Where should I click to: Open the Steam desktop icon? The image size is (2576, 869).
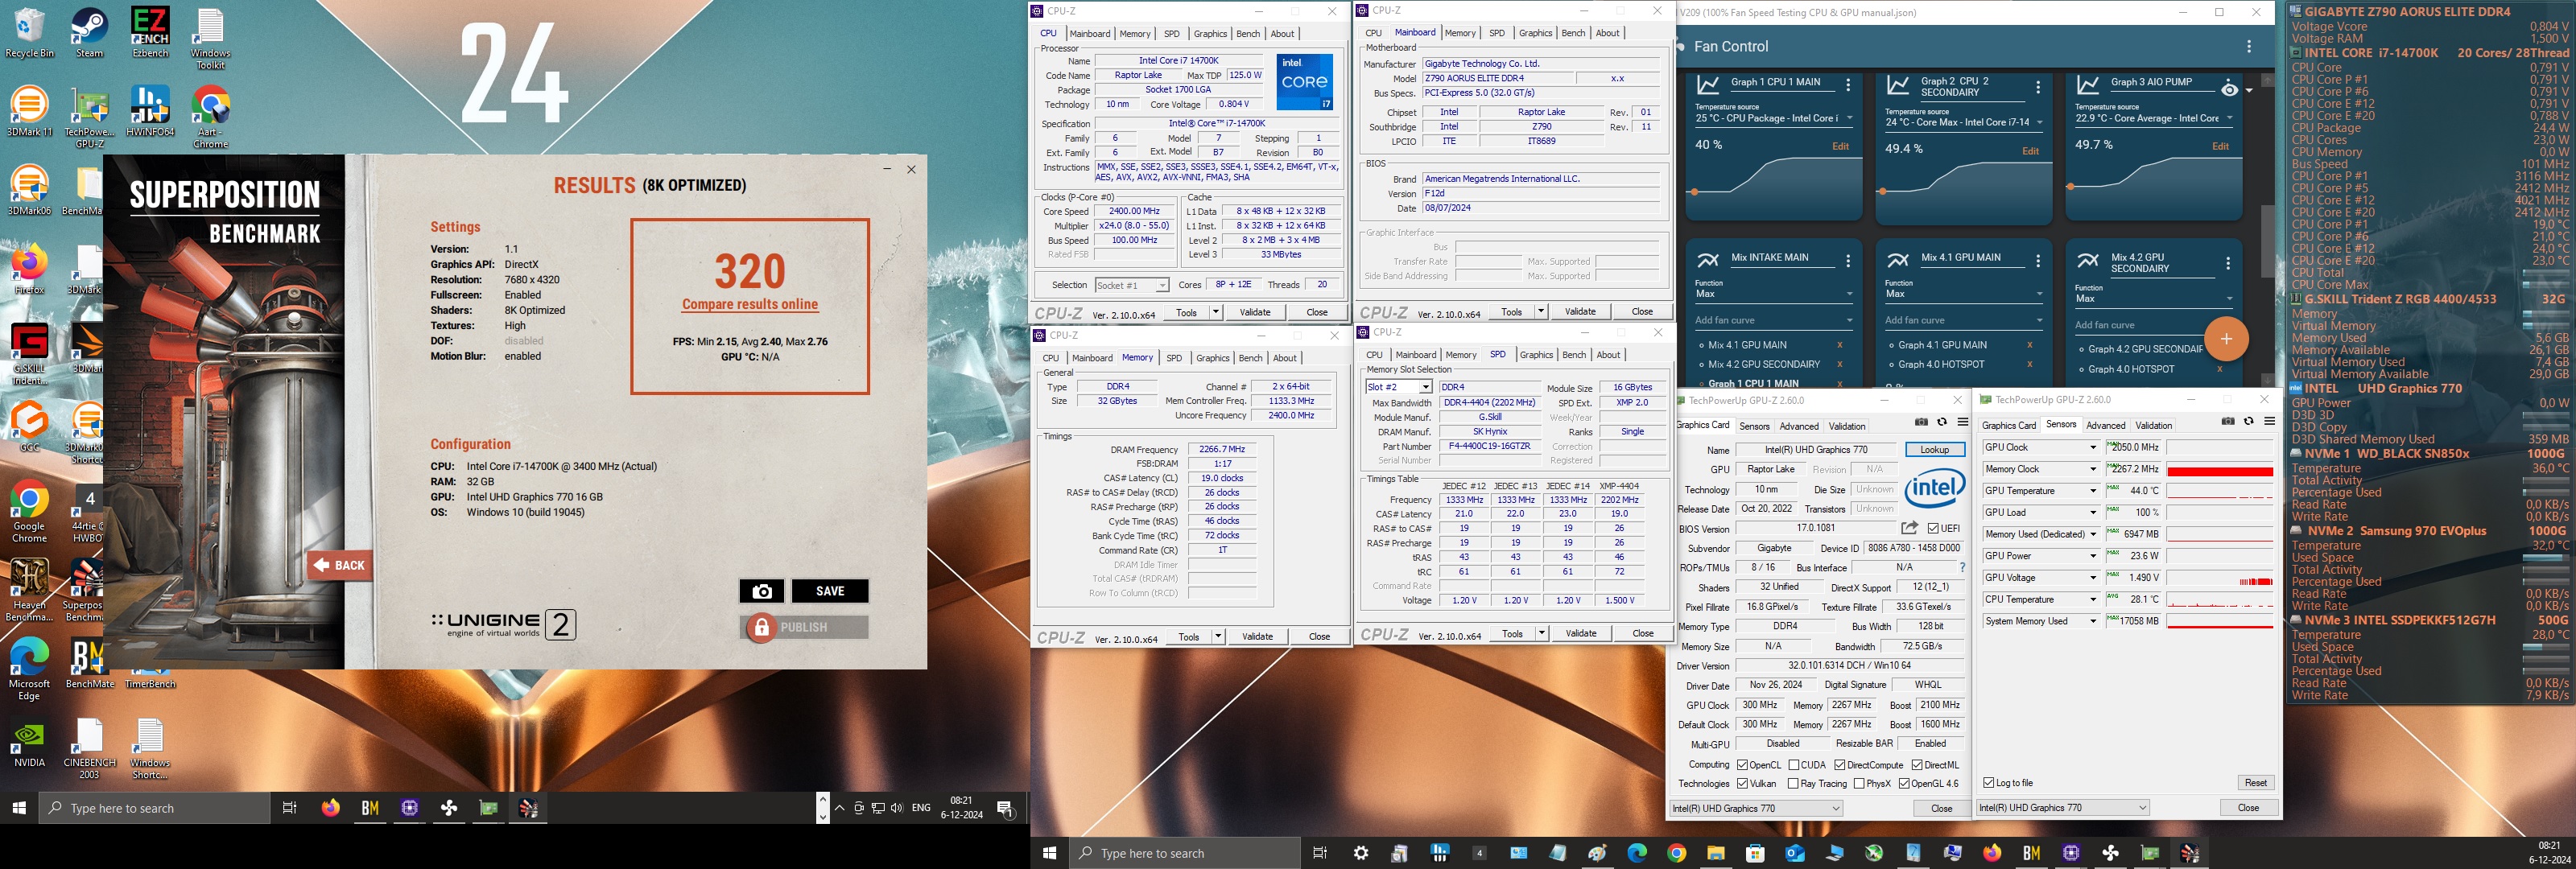coord(90,33)
